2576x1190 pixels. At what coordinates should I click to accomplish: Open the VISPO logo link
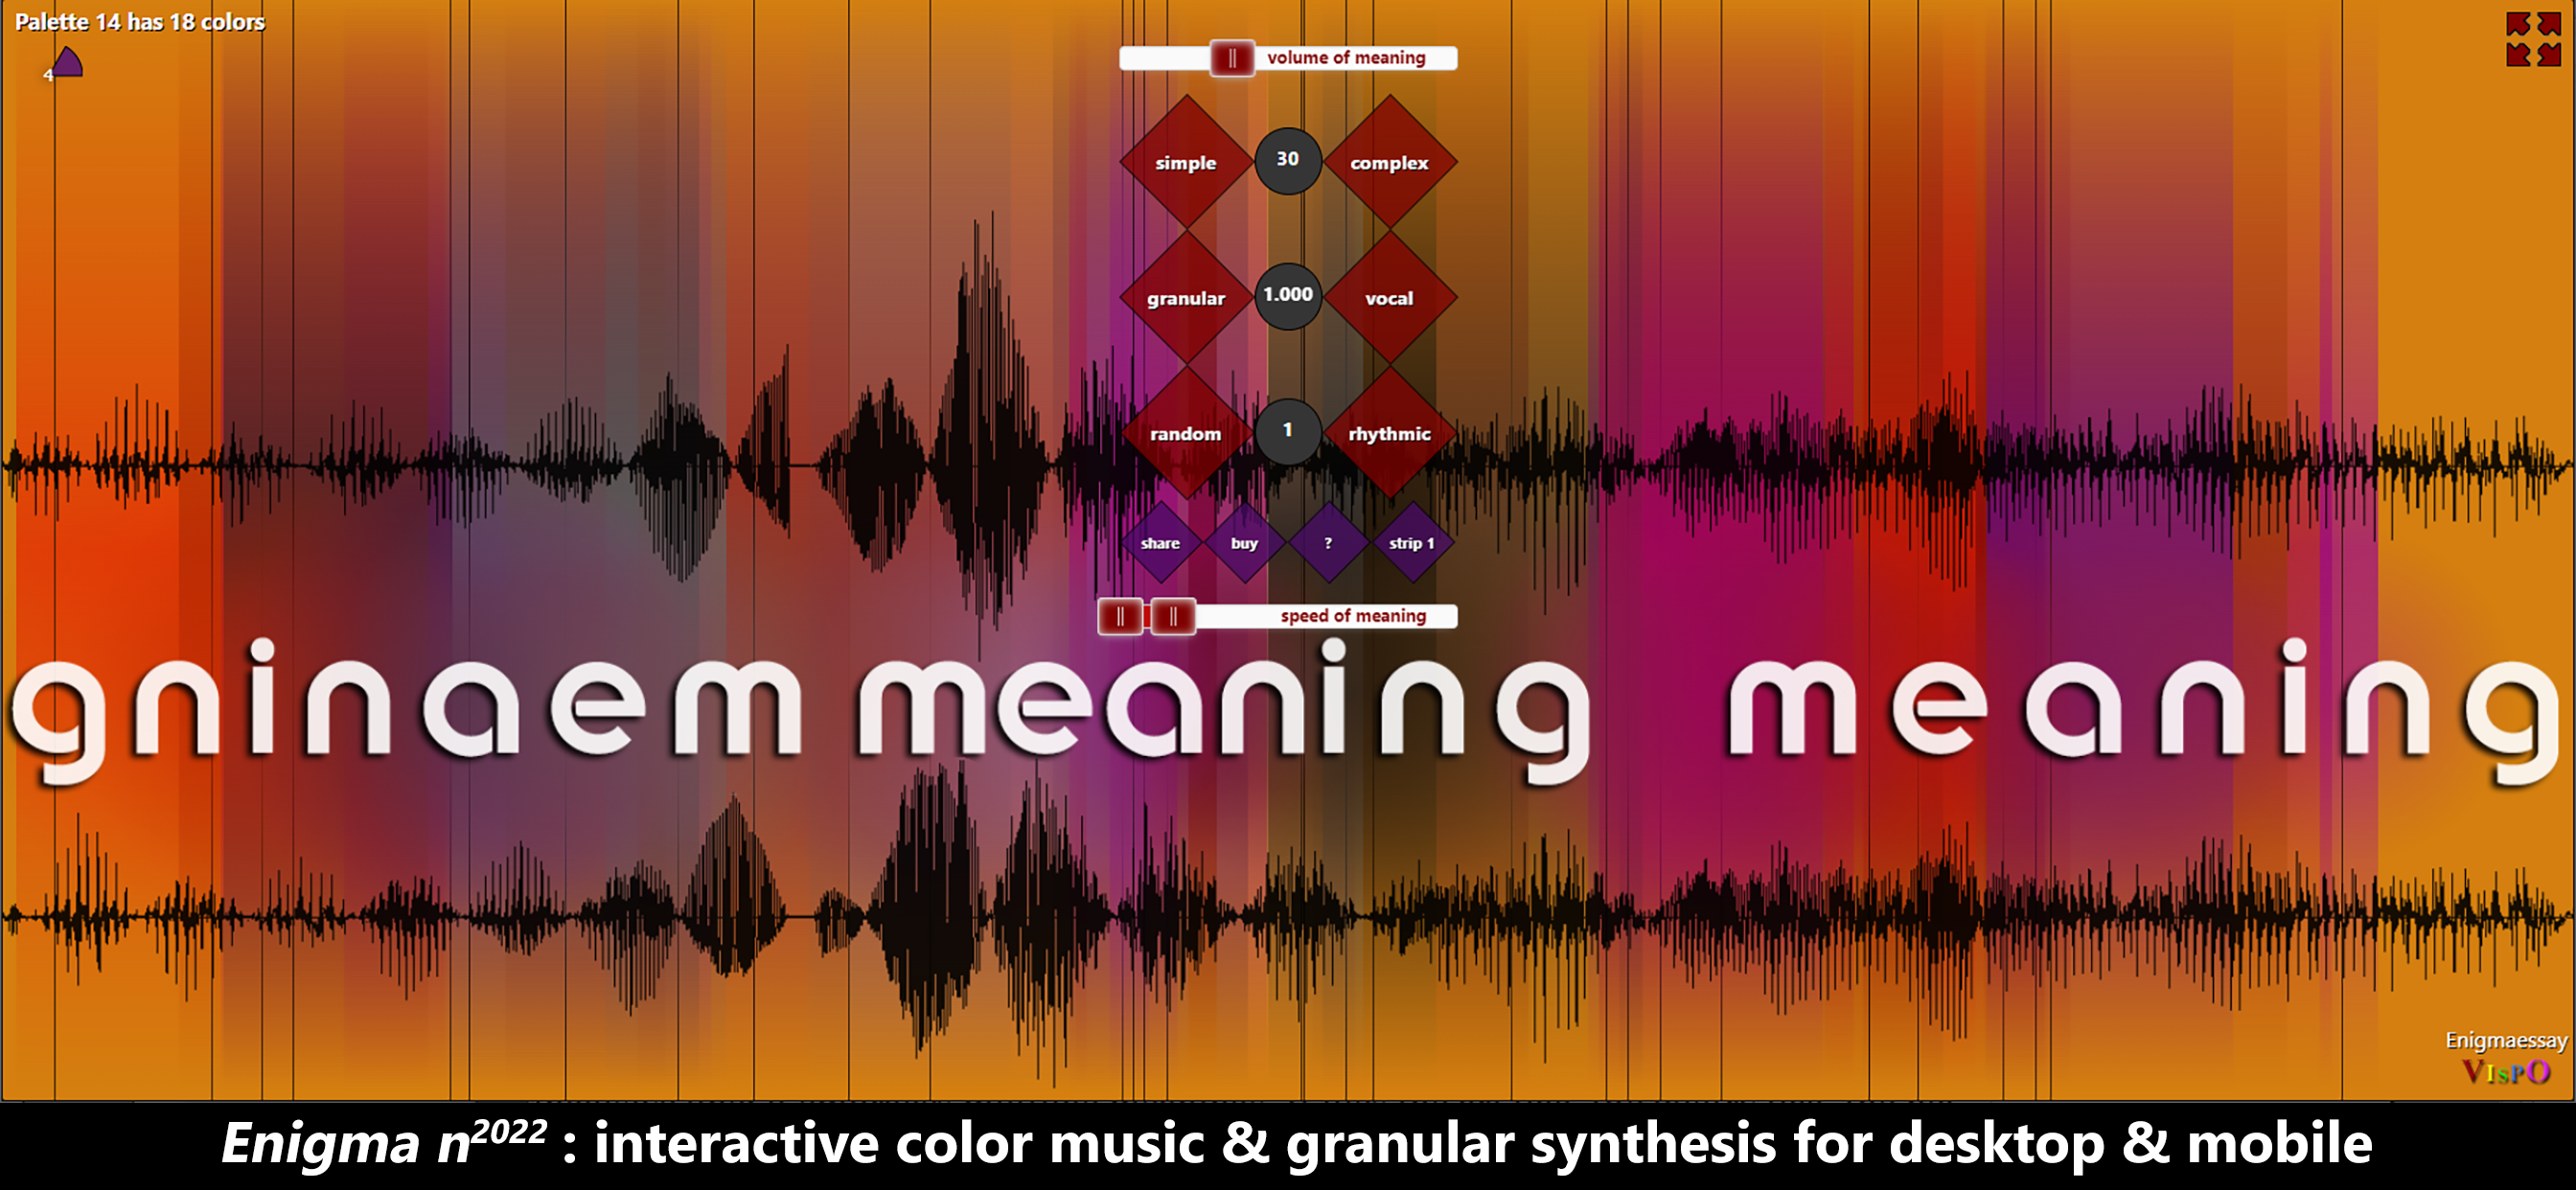[x=2506, y=1072]
